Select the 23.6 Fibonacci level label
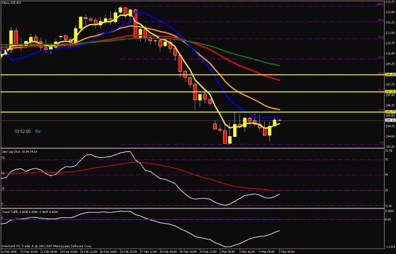 tap(381, 110)
